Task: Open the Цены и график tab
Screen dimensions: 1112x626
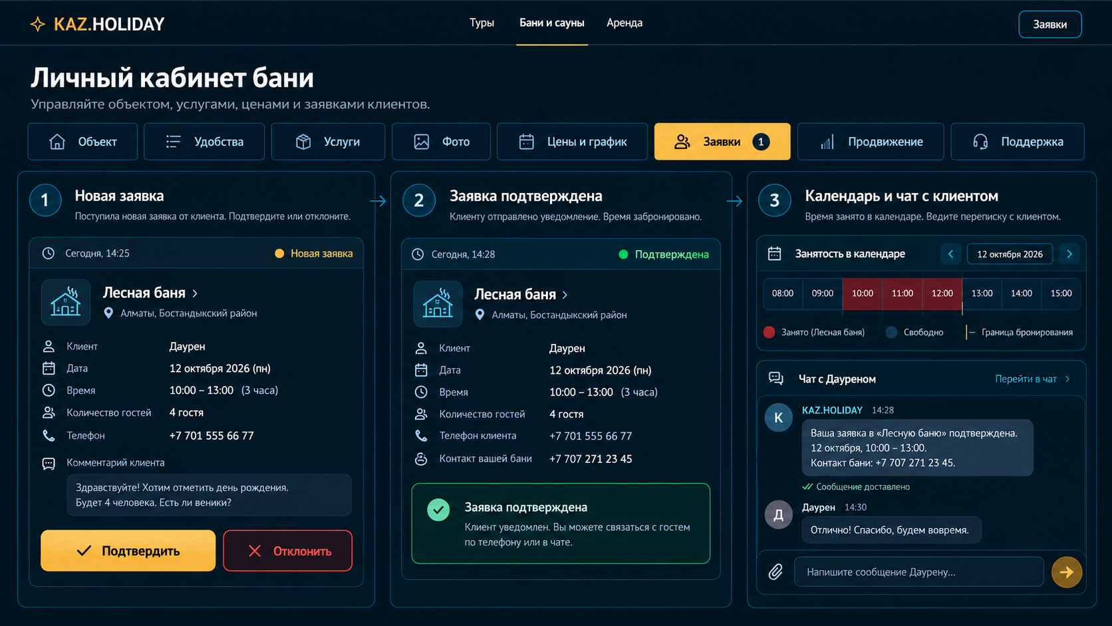Action: [573, 142]
